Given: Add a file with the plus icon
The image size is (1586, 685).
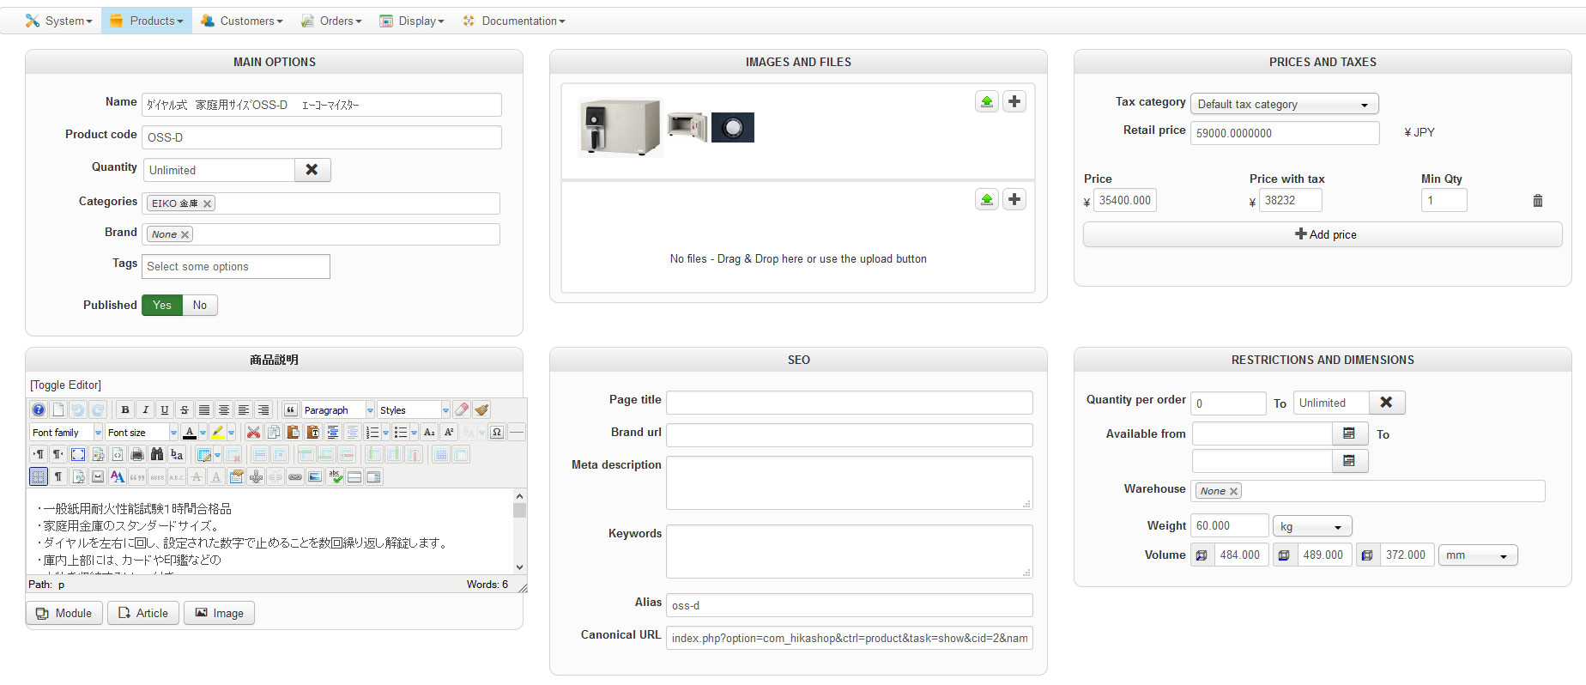Looking at the screenshot, I should 1014,200.
